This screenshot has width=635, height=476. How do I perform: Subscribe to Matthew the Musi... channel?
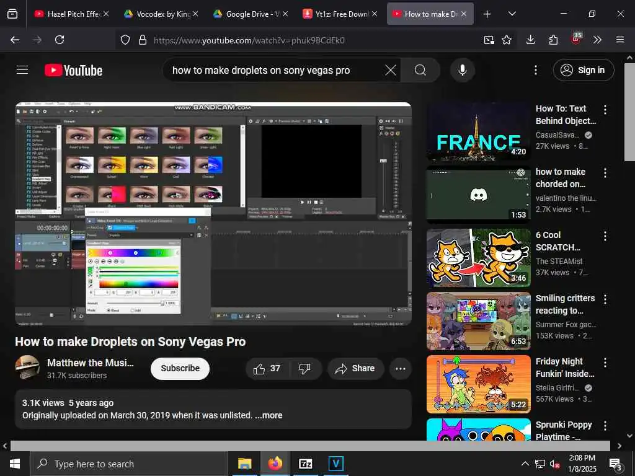pyautogui.click(x=180, y=368)
